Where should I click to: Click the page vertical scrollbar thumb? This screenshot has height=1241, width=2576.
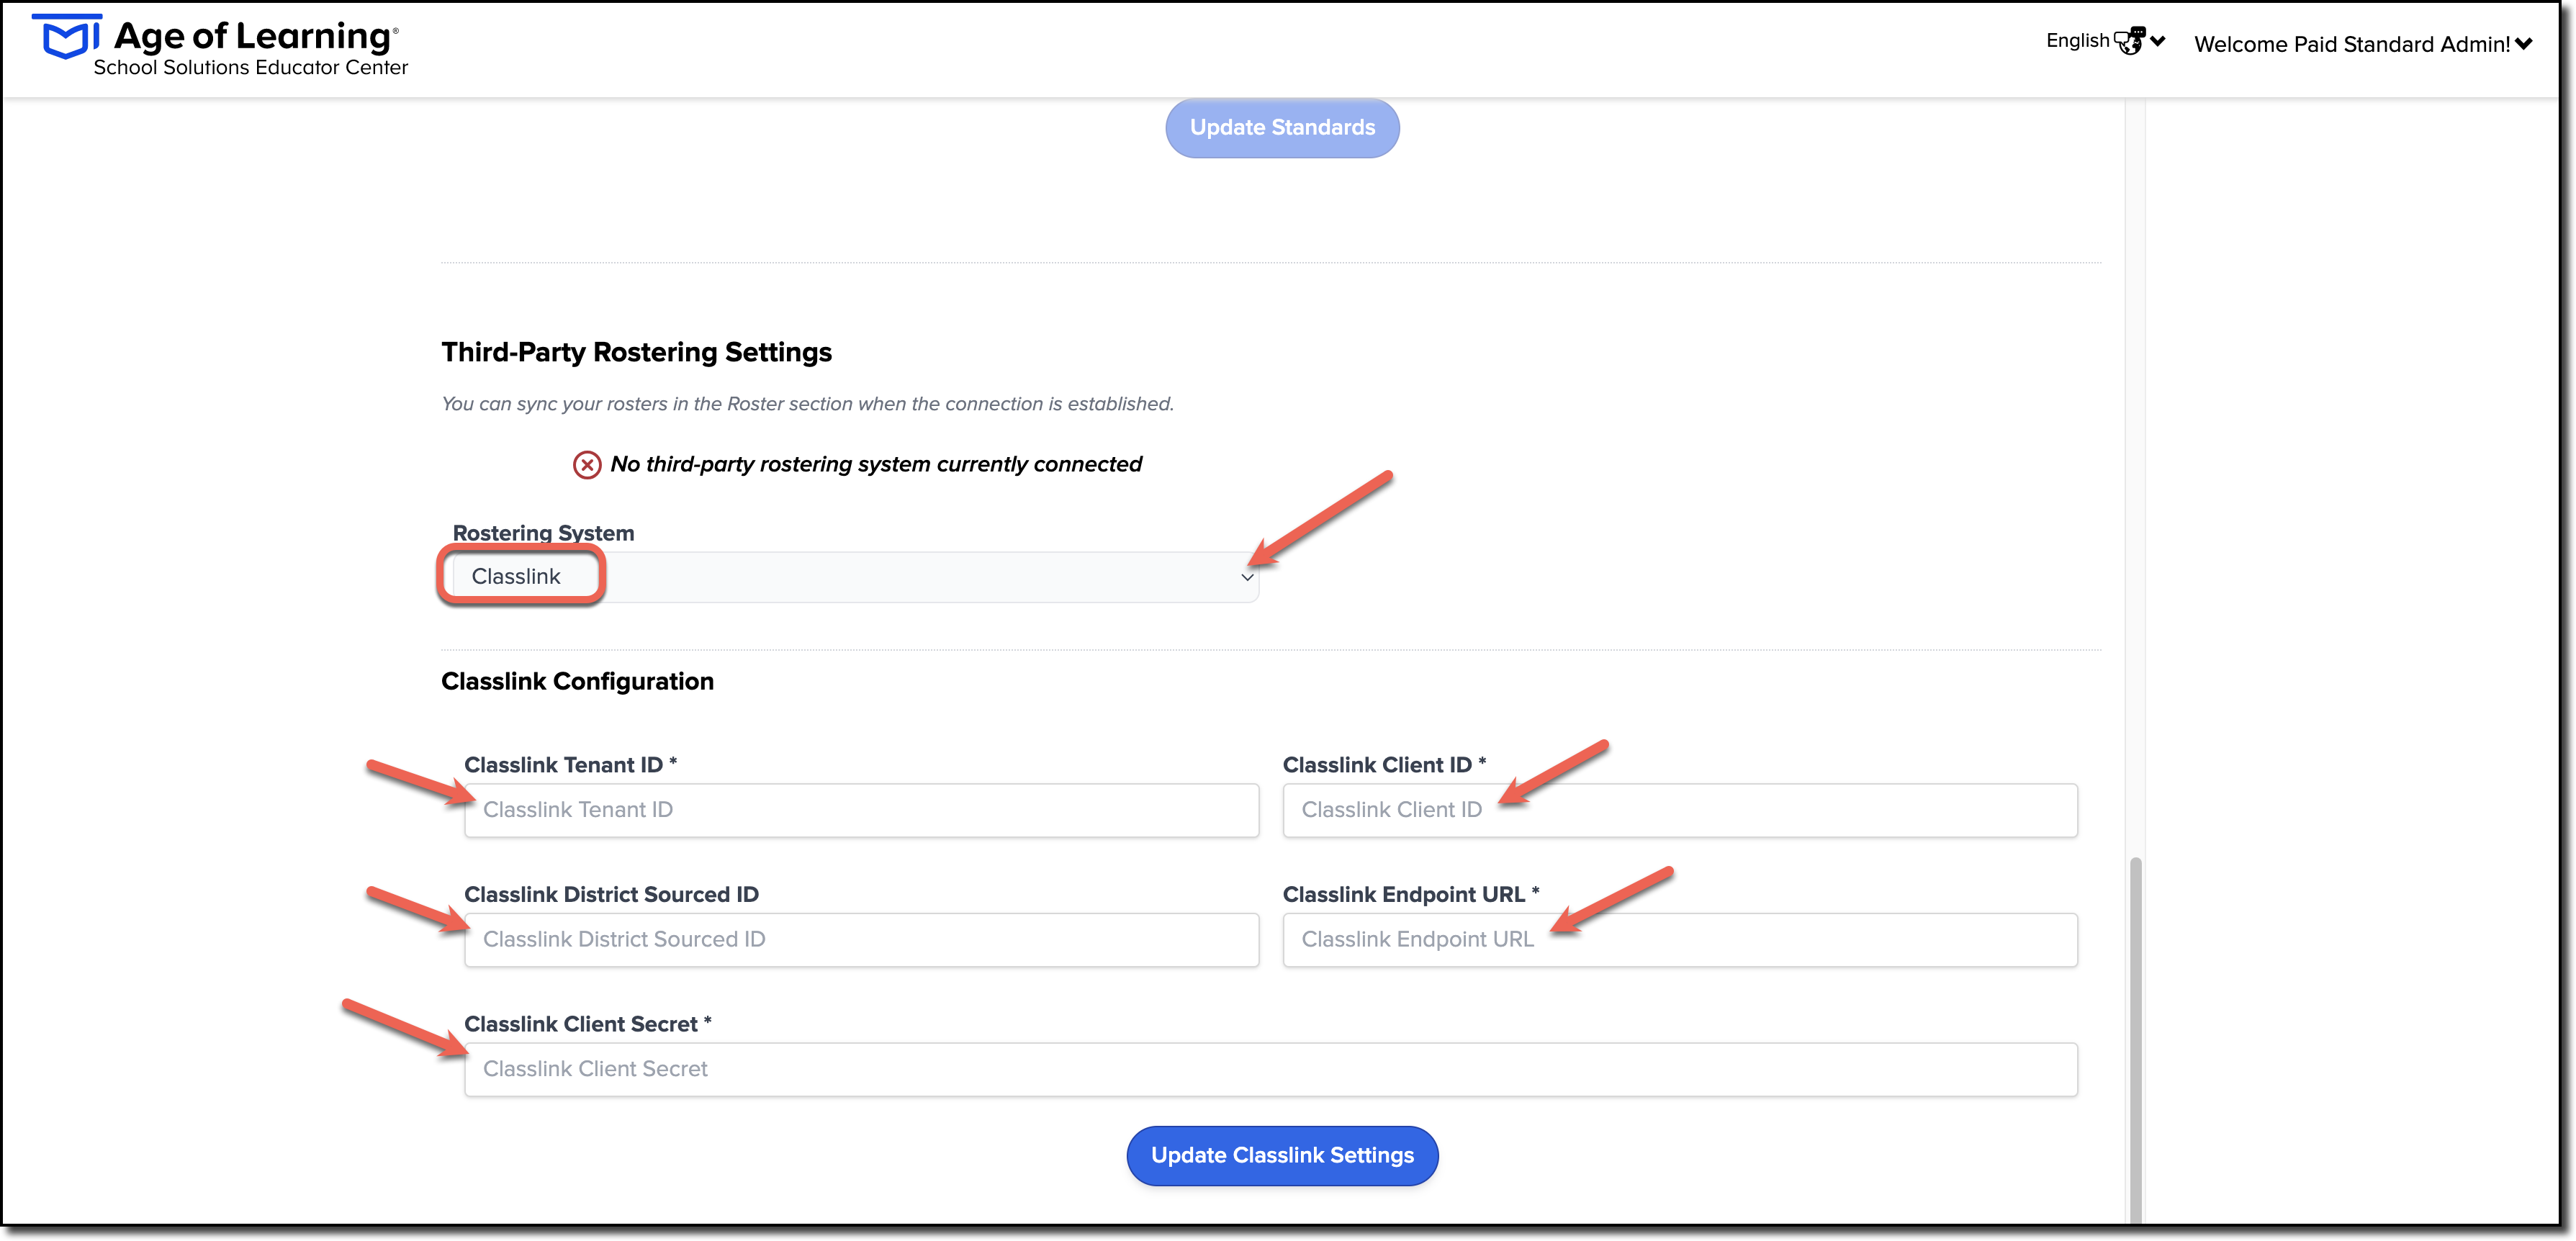point(2135,1040)
